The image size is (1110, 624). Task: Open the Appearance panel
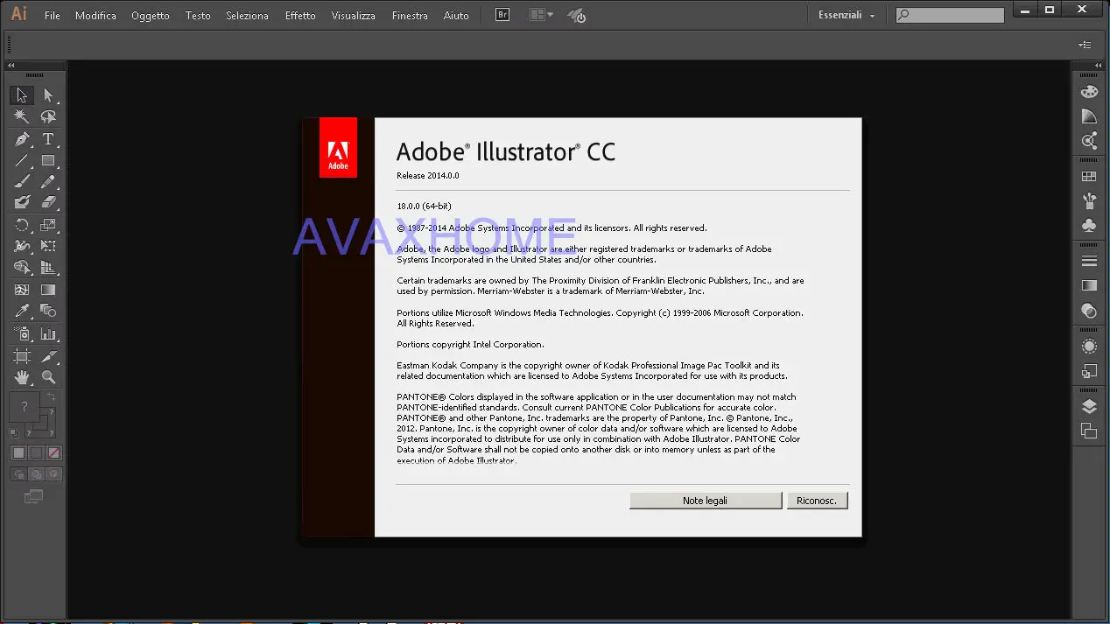coord(1089,346)
